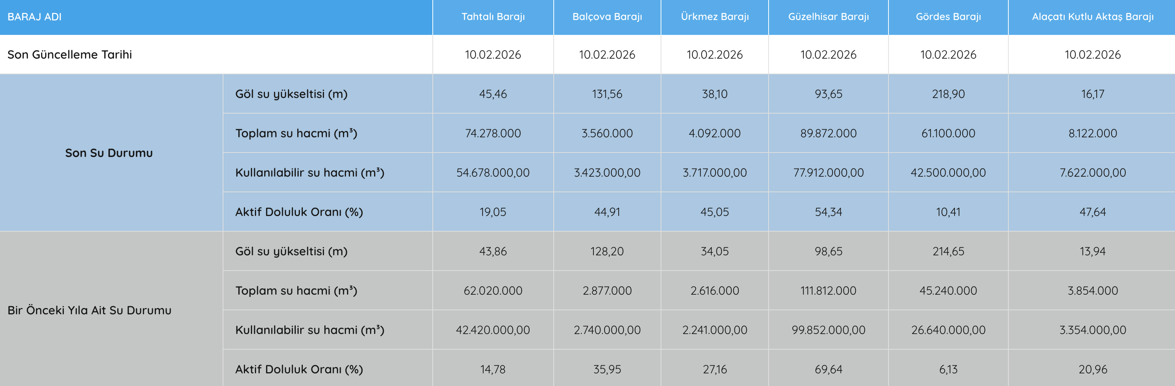This screenshot has width=1175, height=386.
Task: Click Alaçatı current fill rate 47,64
Action: pos(1093,212)
